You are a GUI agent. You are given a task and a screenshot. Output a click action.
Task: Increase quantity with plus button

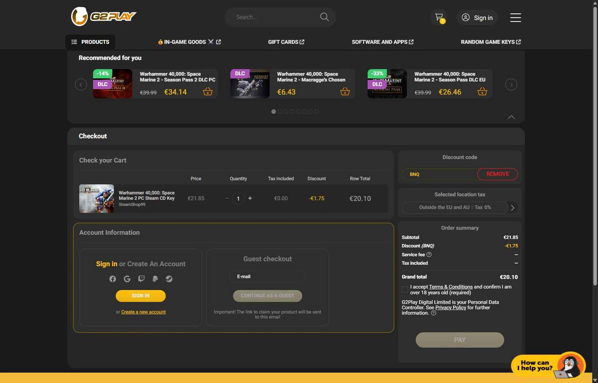250,198
